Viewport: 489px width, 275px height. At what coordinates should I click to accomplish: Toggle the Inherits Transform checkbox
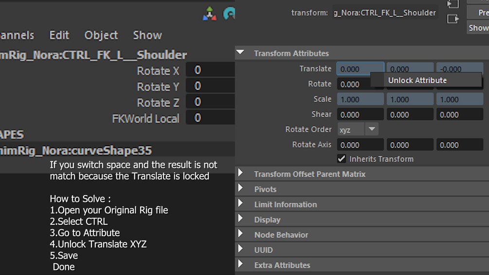click(x=342, y=159)
